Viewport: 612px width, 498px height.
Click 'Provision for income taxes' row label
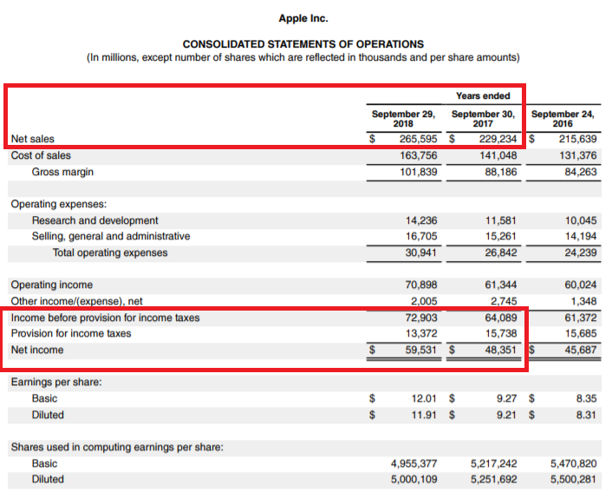click(x=70, y=333)
